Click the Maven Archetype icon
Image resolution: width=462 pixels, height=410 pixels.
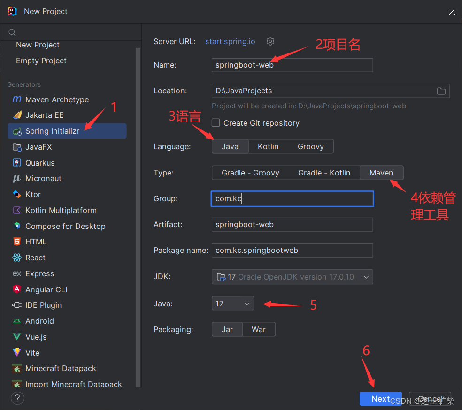[17, 99]
